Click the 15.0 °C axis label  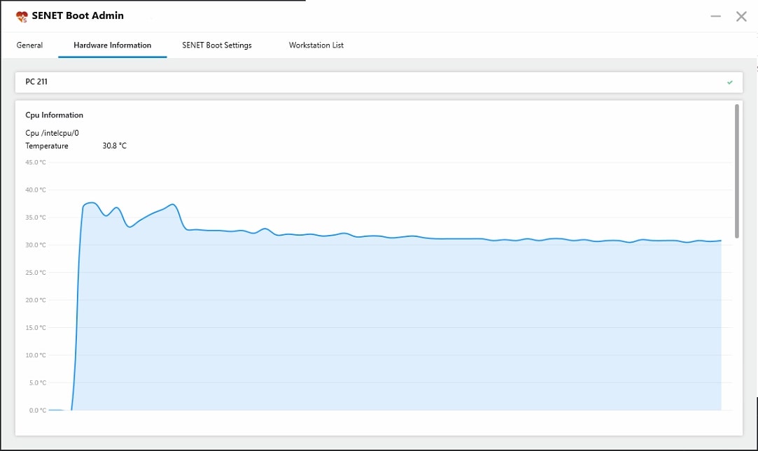click(x=36, y=327)
